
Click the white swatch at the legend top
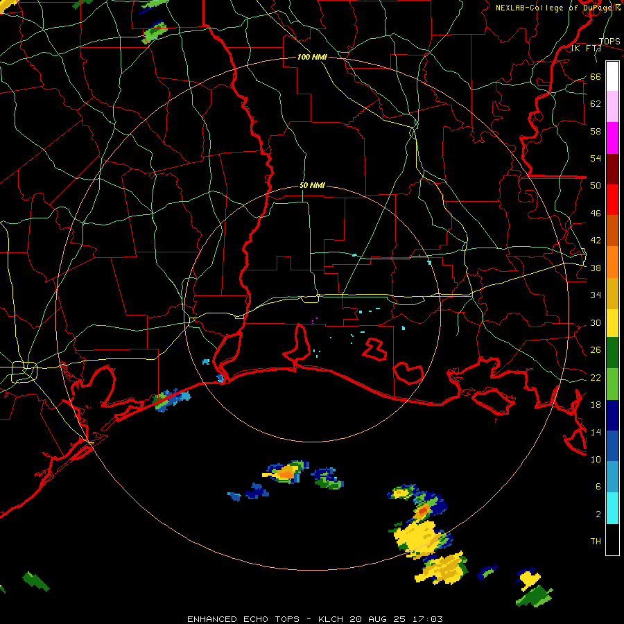612,76
